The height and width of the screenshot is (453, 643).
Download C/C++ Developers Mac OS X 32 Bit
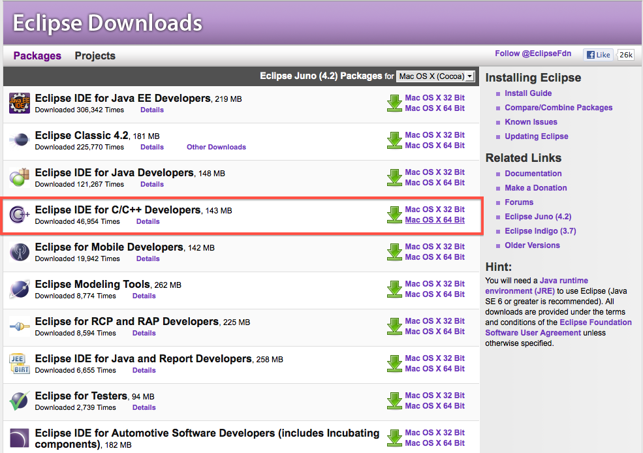pos(435,209)
